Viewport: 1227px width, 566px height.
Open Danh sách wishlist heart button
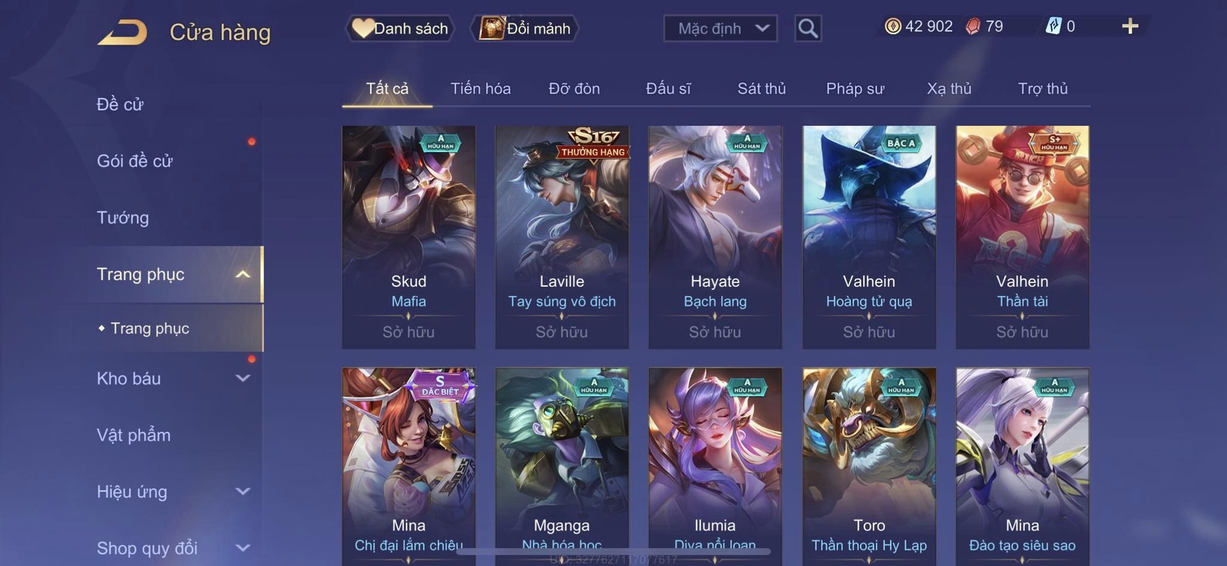coord(400,28)
